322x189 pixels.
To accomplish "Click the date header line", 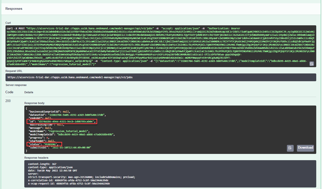I will (x=52, y=170).
